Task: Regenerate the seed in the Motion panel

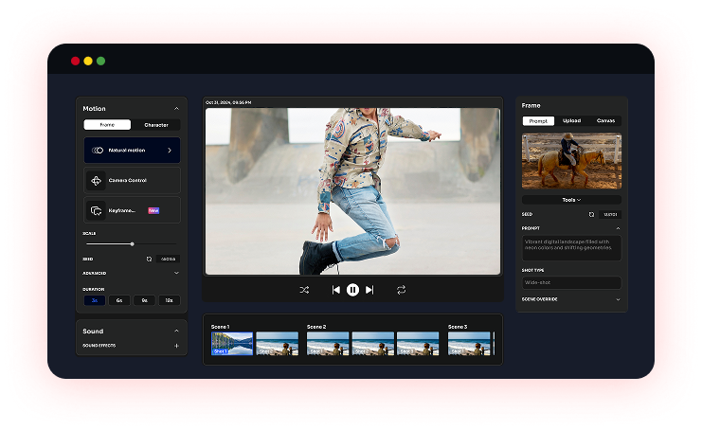Action: 149,259
